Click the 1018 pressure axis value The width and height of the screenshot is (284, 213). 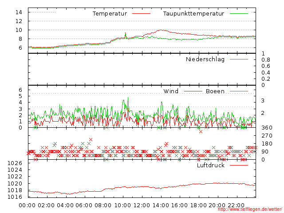(15, 190)
